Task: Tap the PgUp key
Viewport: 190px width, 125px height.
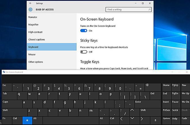Action: (176, 87)
